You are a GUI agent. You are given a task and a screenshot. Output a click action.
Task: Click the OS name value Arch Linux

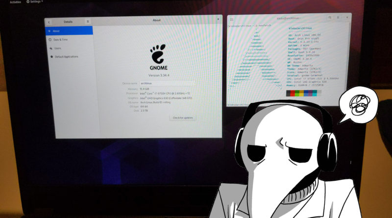155,102
